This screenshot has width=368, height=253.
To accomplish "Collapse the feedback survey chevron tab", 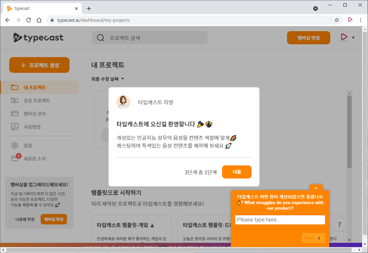I will coord(316,188).
